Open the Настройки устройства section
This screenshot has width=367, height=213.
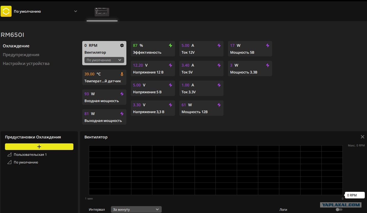(26, 64)
